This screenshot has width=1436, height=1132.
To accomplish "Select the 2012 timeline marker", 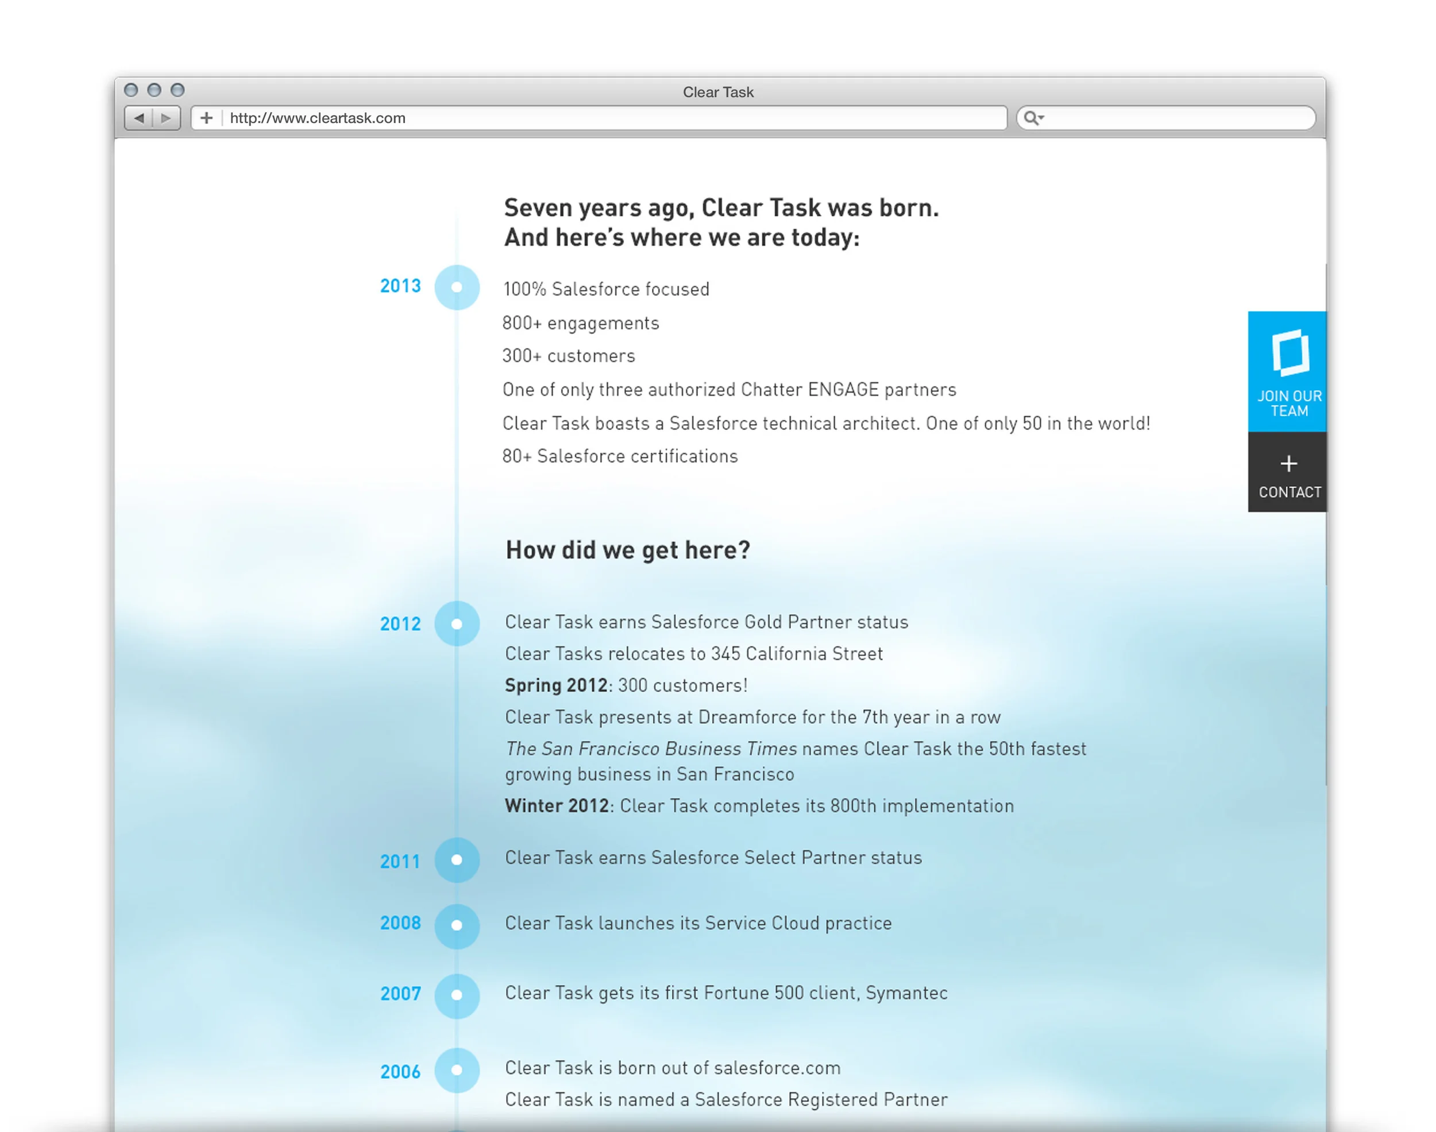I will 457,623.
